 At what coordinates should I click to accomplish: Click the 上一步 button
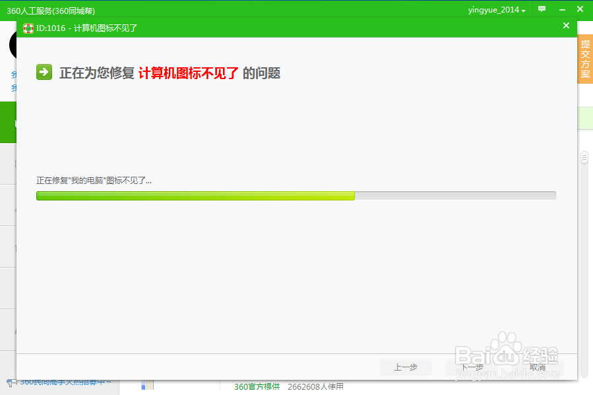[x=406, y=367]
